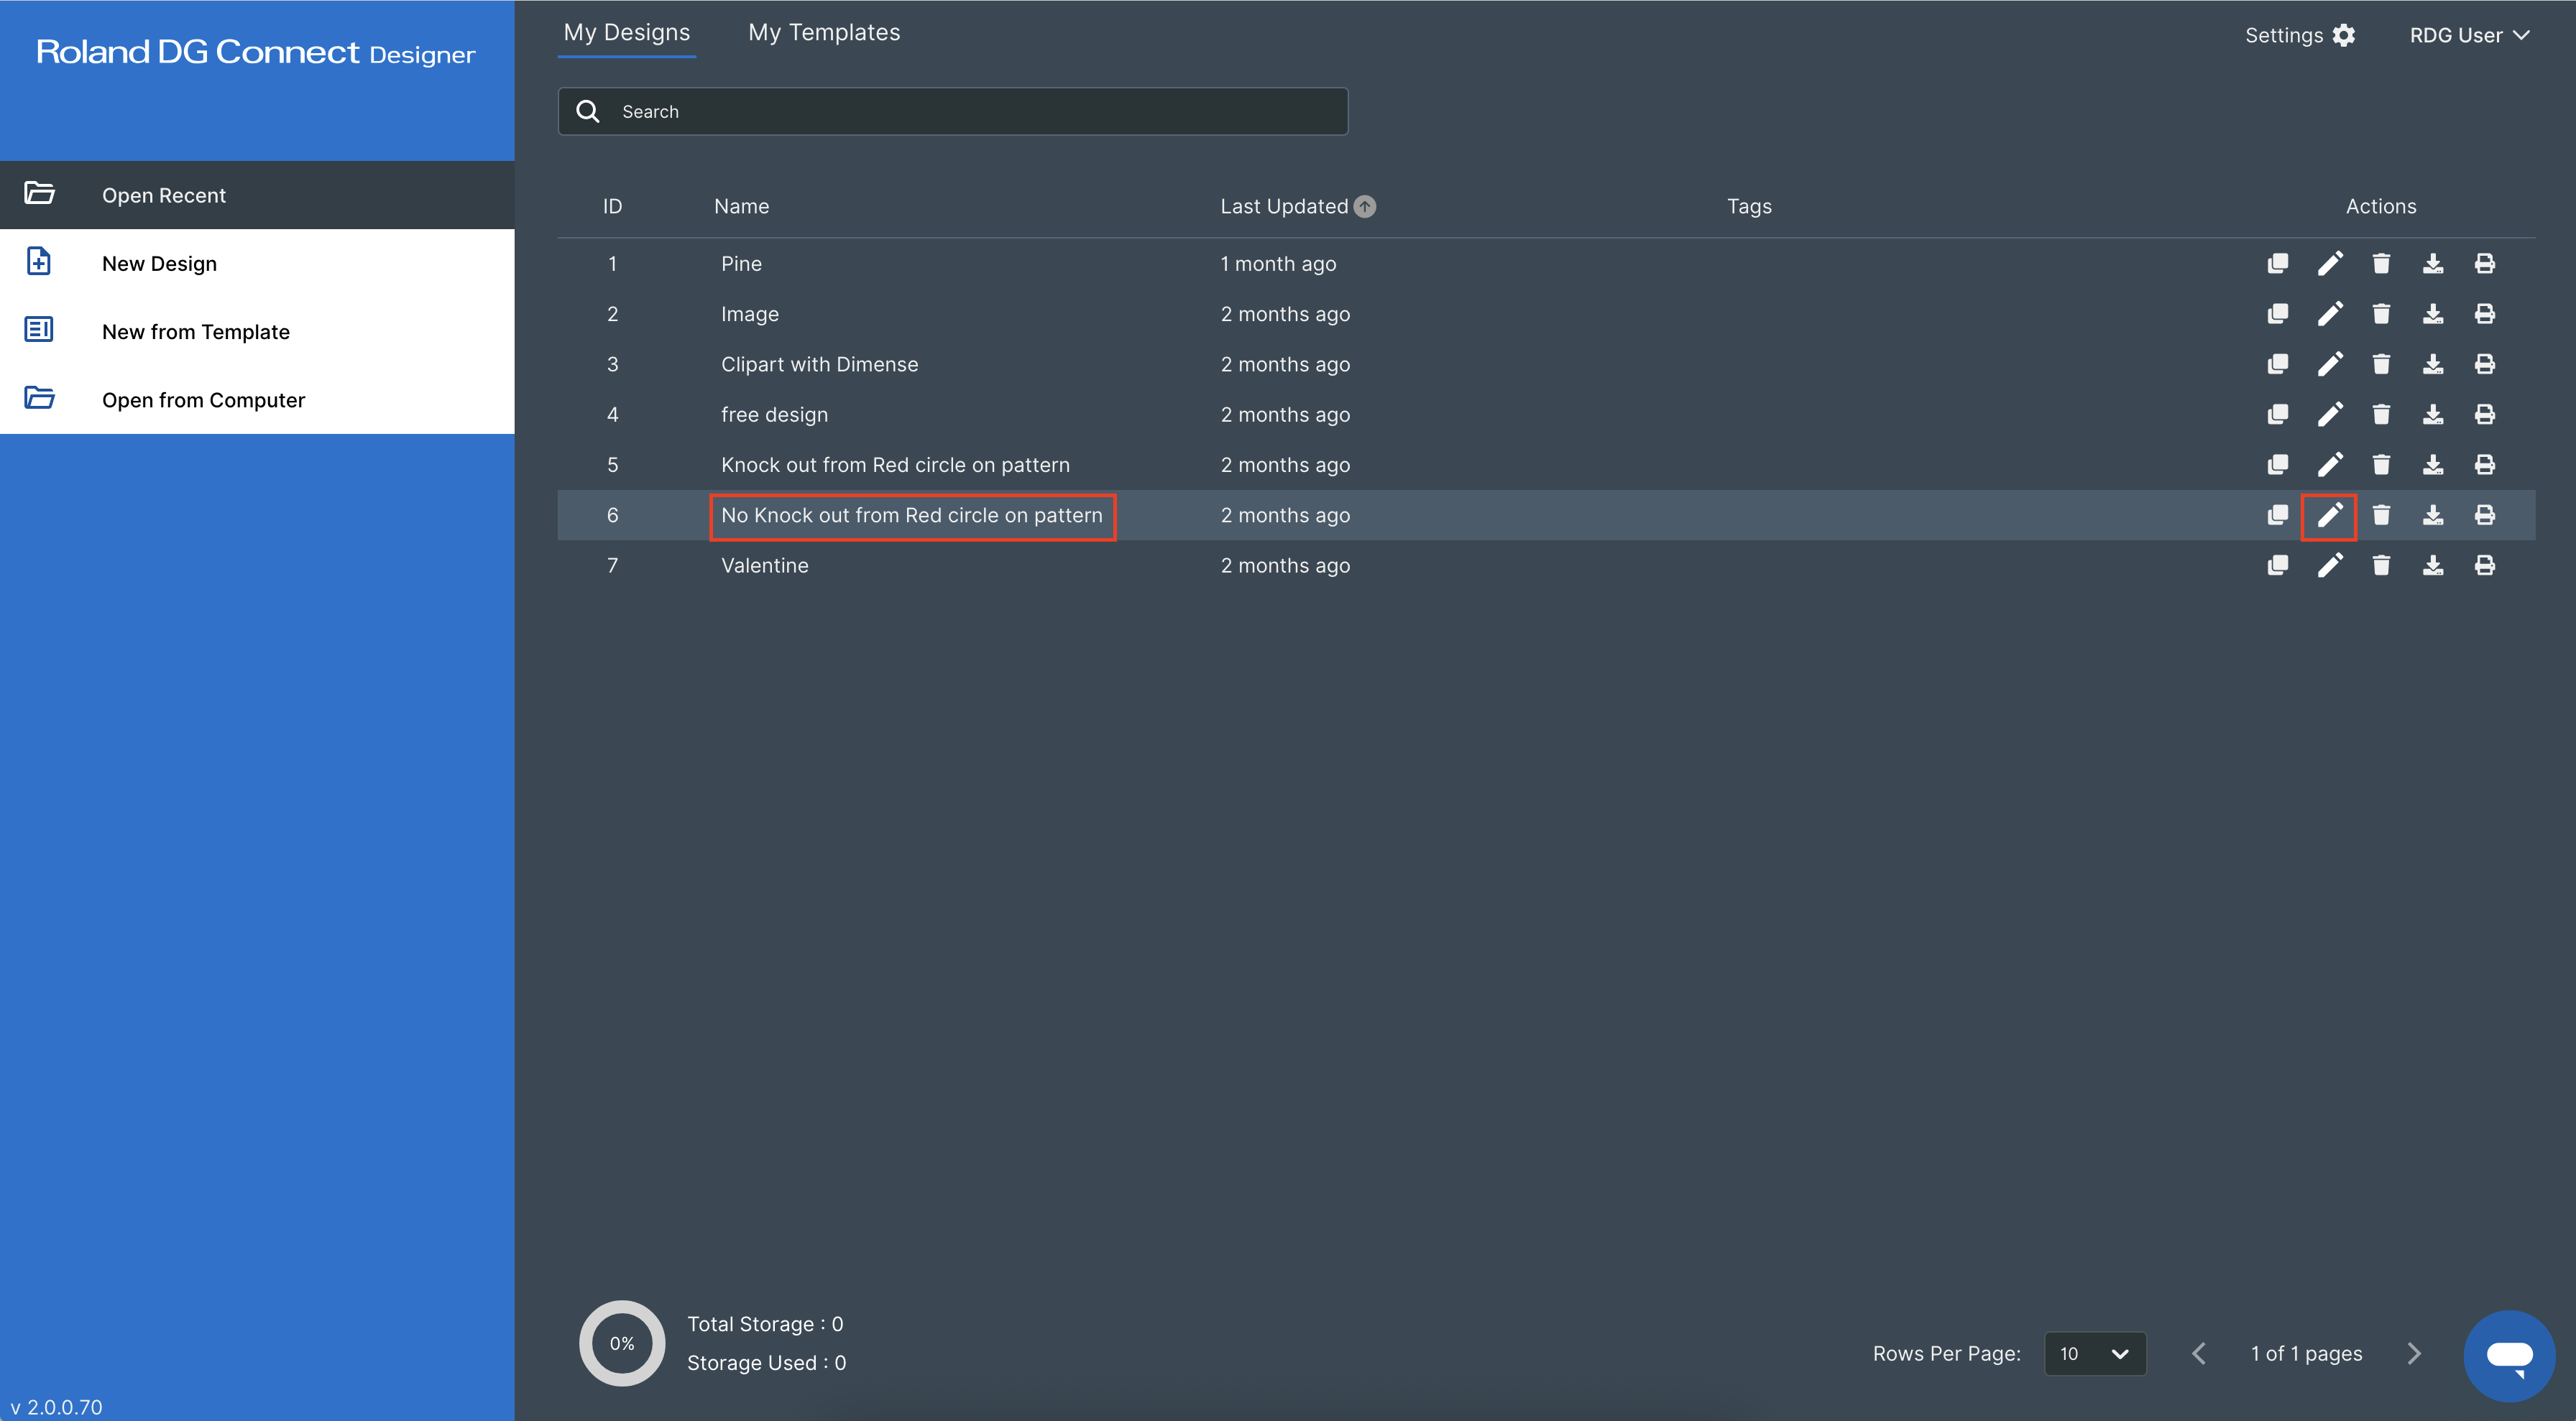The image size is (2576, 1421).
Task: Print design ID 6
Action: [2485, 514]
